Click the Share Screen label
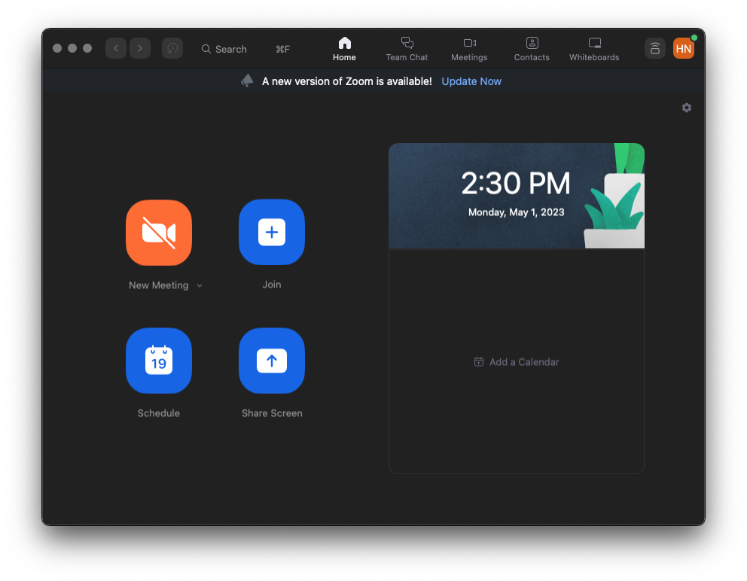 (x=272, y=413)
